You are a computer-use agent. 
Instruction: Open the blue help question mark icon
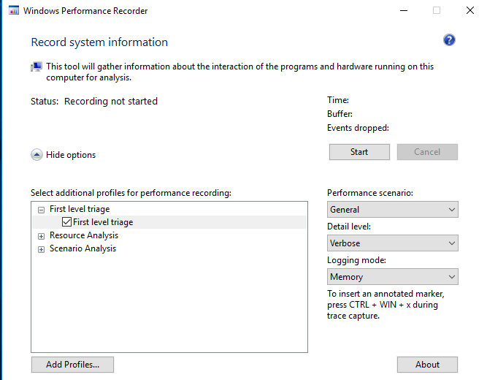point(449,39)
